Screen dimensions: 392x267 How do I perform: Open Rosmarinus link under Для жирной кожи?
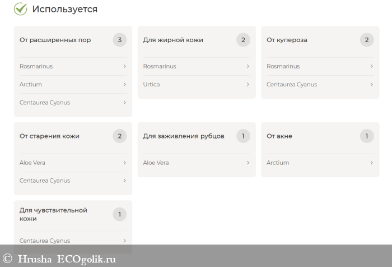[160, 66]
